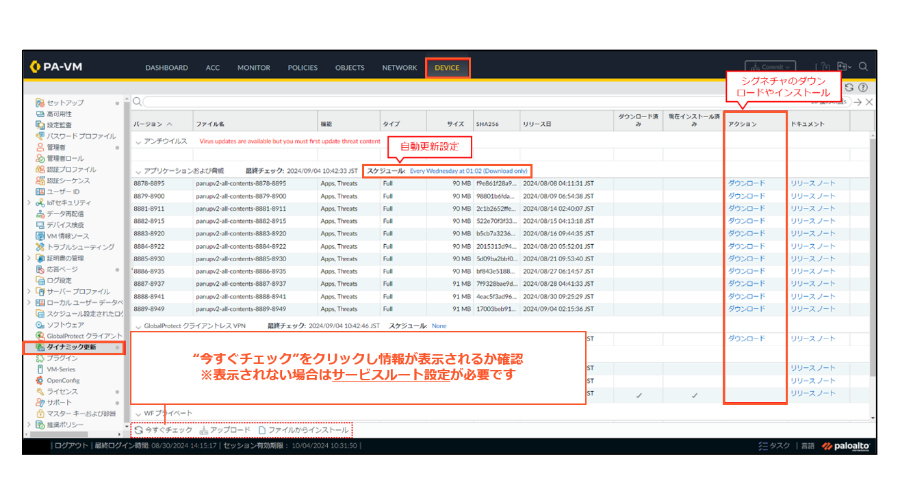
Task: Open ユーザー ID in the sidebar
Action: pos(63,191)
